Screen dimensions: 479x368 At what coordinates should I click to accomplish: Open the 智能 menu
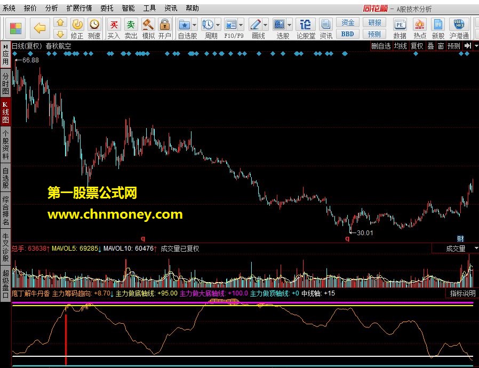pos(128,8)
